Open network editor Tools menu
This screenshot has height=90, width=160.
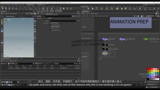point(96,16)
